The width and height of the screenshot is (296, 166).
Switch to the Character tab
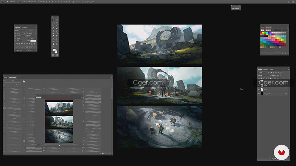[17, 27]
